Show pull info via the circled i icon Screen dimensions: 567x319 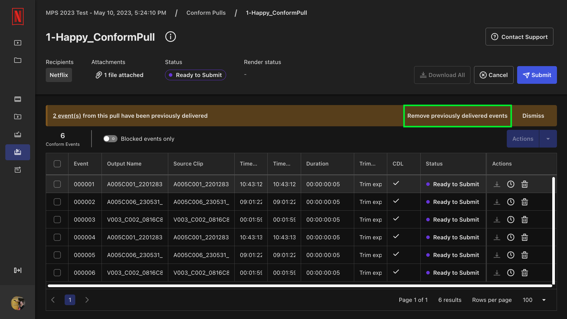click(x=171, y=37)
